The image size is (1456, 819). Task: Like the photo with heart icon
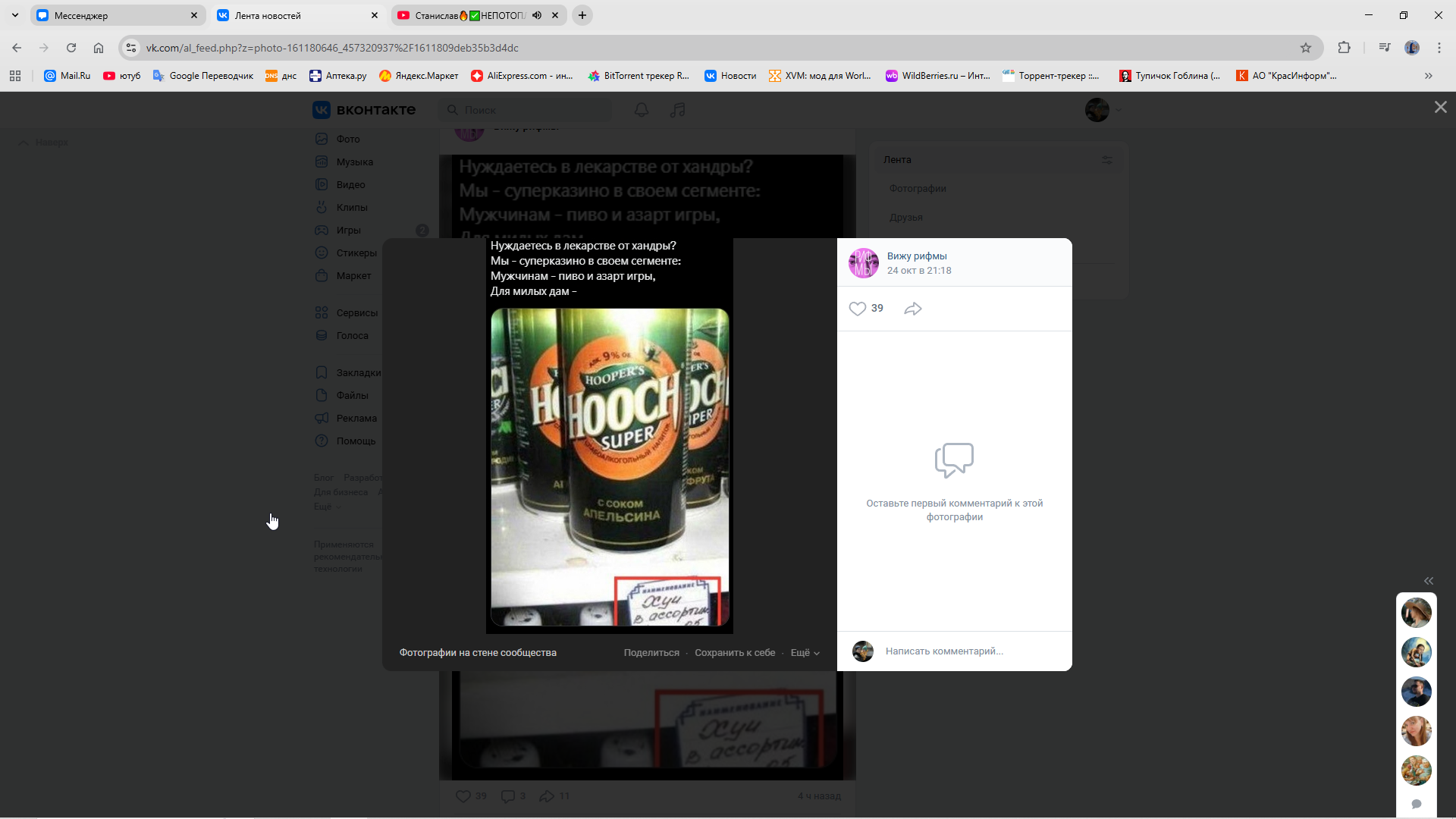(857, 309)
